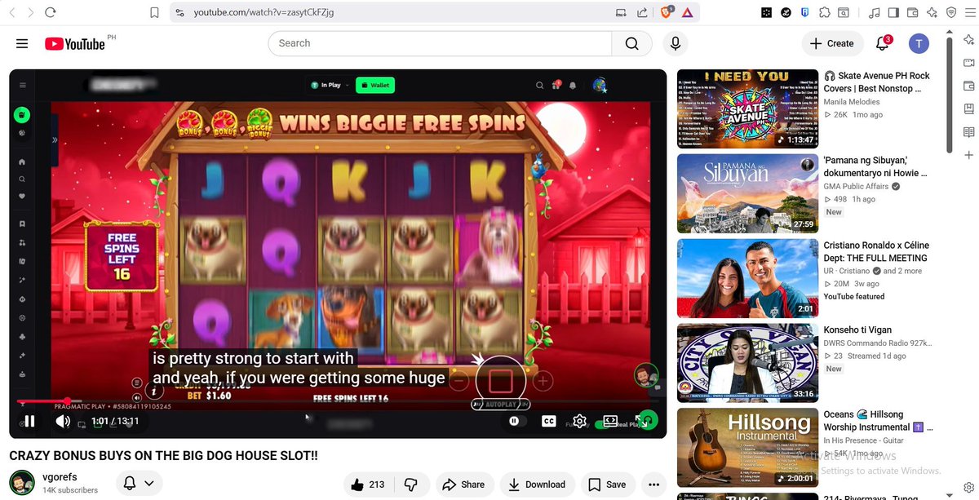Open the browser main menu button

point(969,12)
